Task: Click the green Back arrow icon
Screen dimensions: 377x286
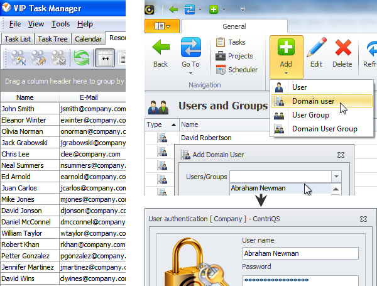Action: pyautogui.click(x=160, y=49)
